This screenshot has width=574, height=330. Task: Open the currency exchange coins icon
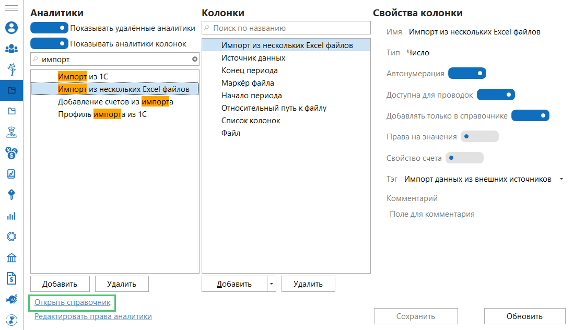tap(11, 152)
